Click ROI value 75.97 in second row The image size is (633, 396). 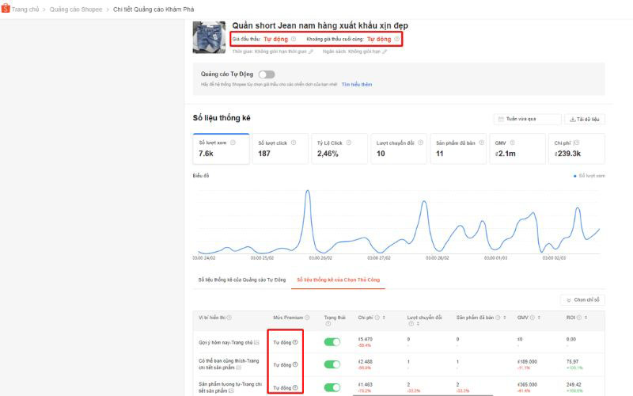click(572, 362)
